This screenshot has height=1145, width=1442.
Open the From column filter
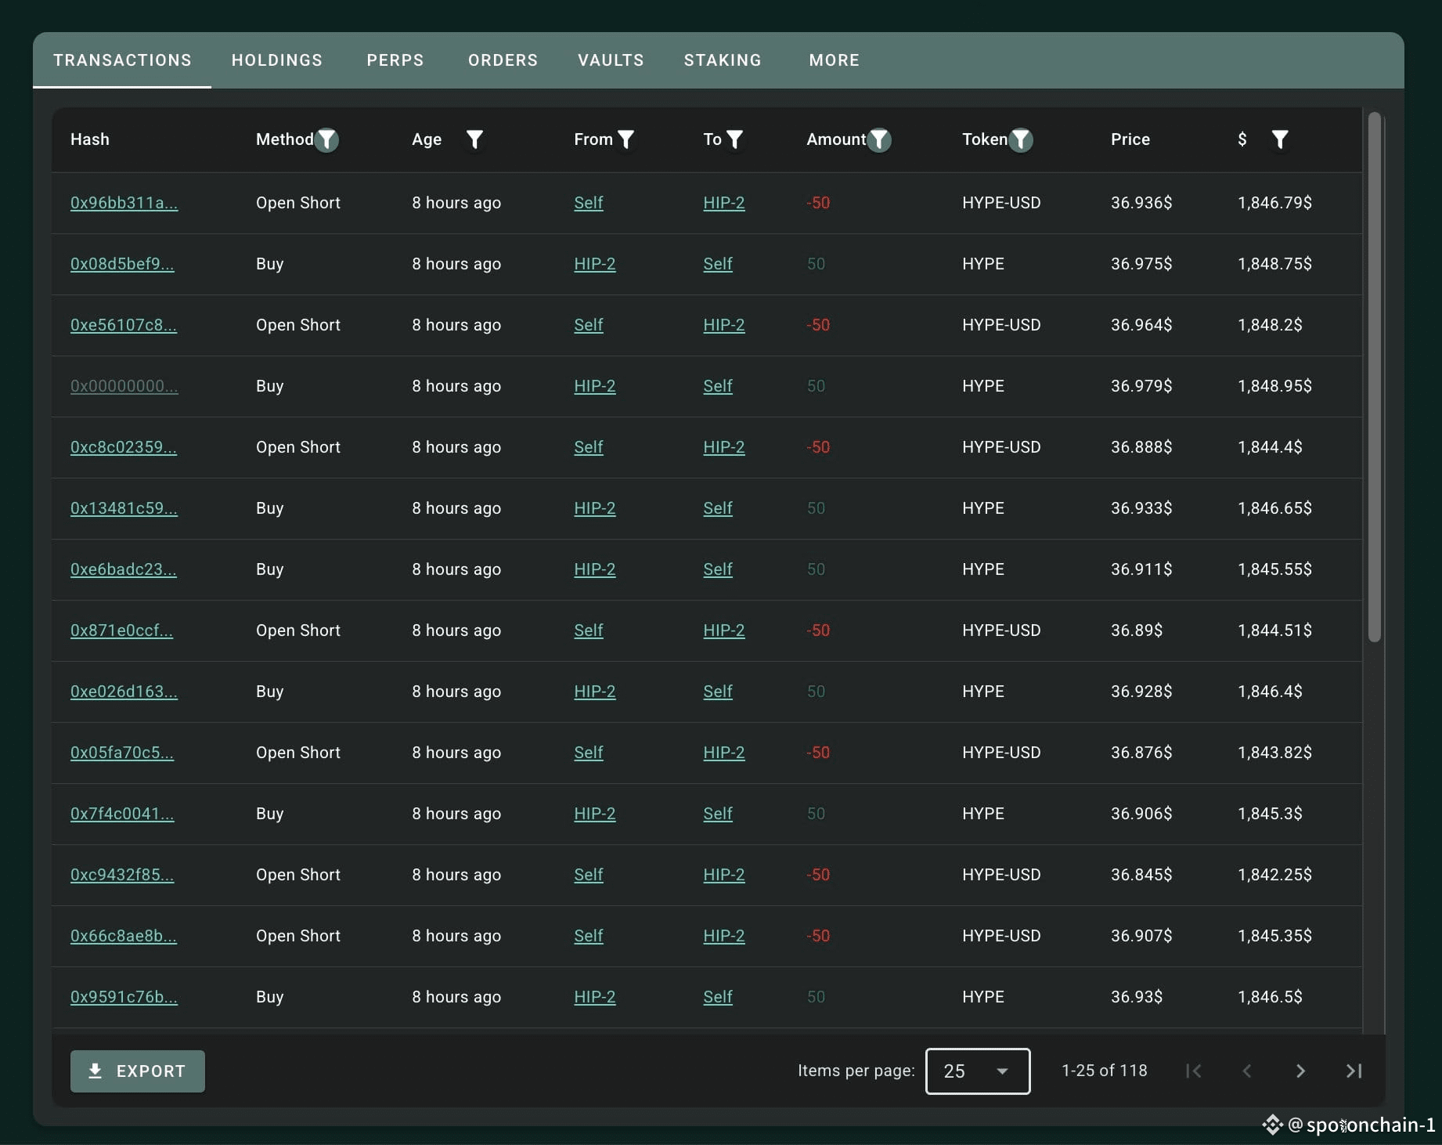pyautogui.click(x=625, y=139)
